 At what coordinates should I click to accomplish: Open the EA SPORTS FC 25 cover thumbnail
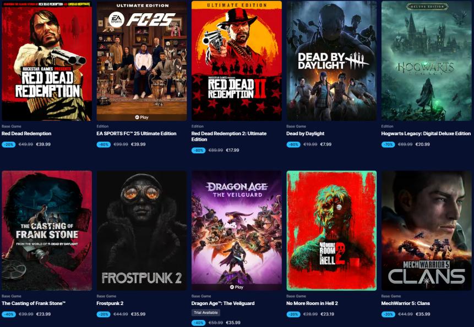click(142, 61)
